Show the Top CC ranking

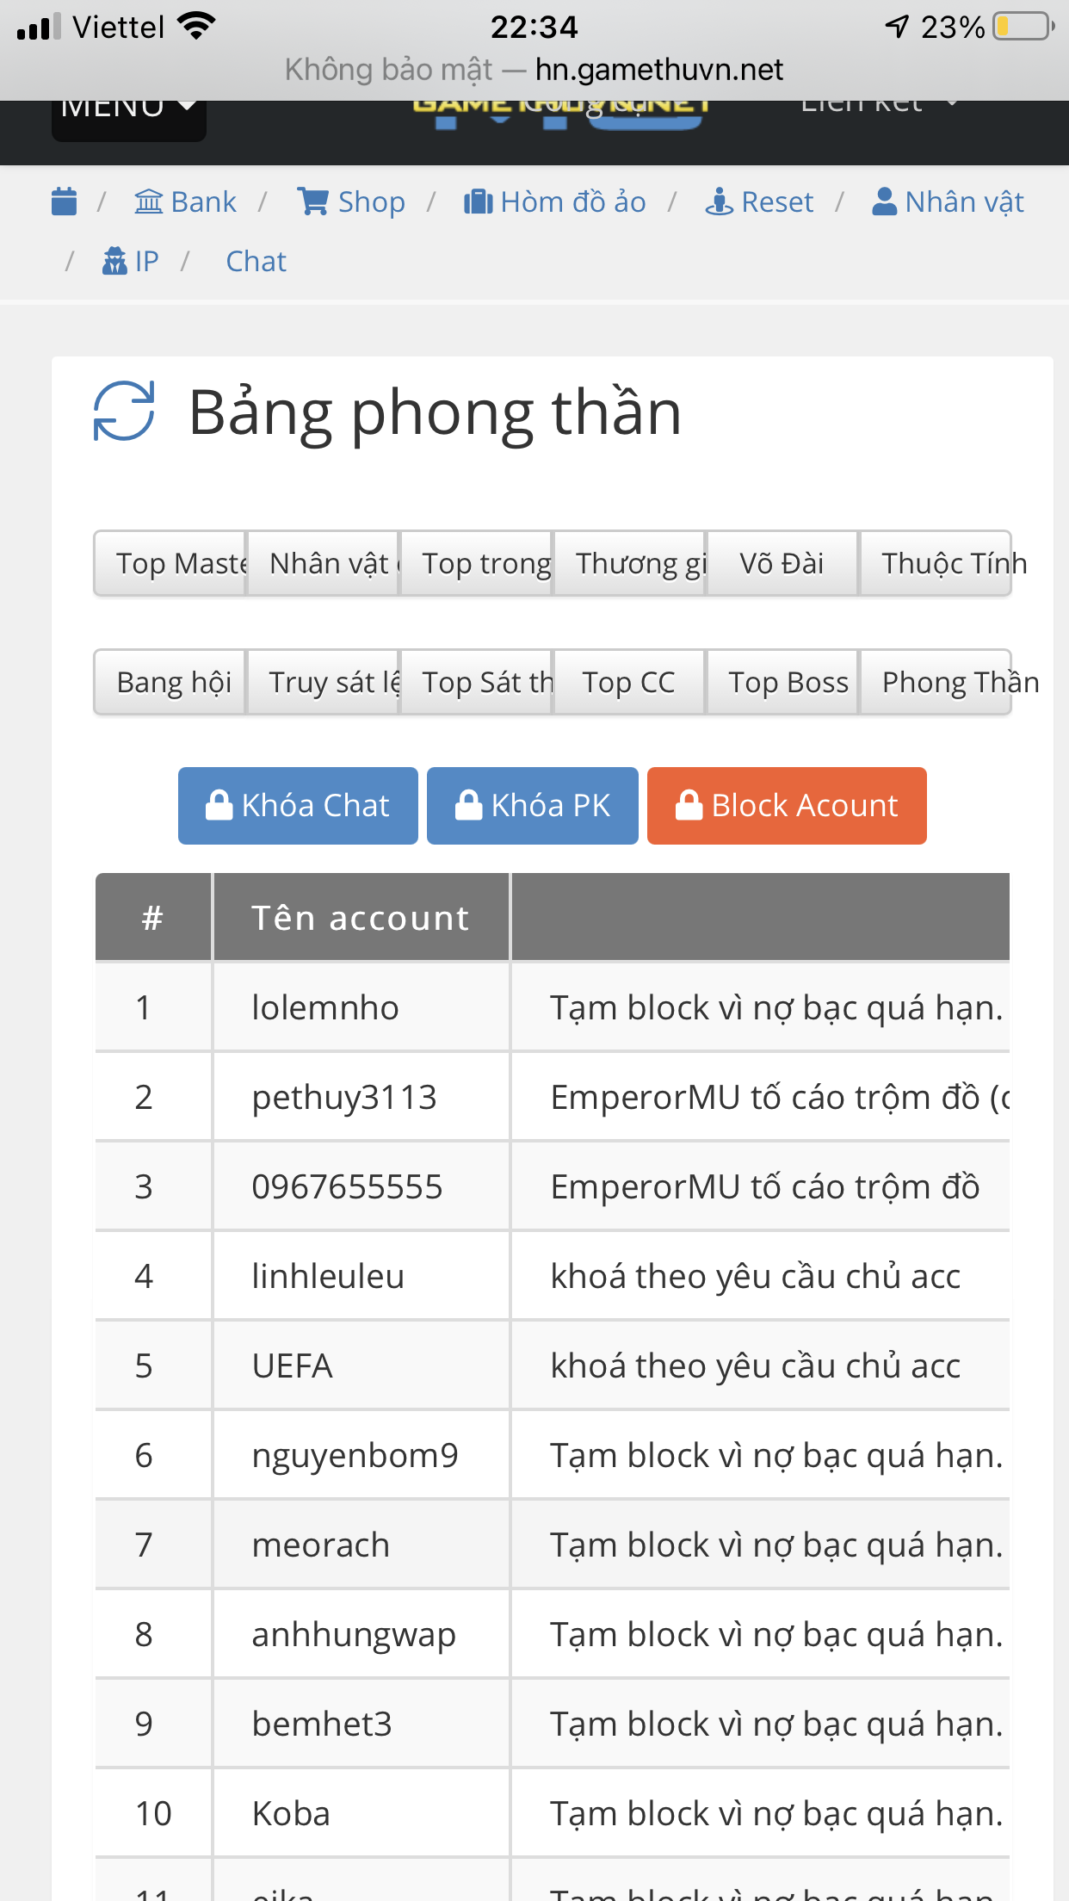pyautogui.click(x=629, y=682)
